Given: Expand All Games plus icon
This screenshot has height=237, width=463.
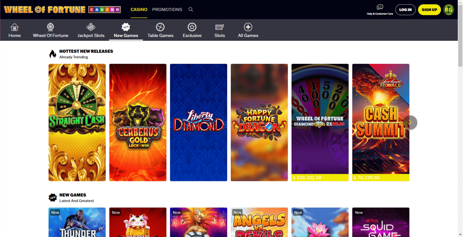Looking at the screenshot, I should 248,27.
